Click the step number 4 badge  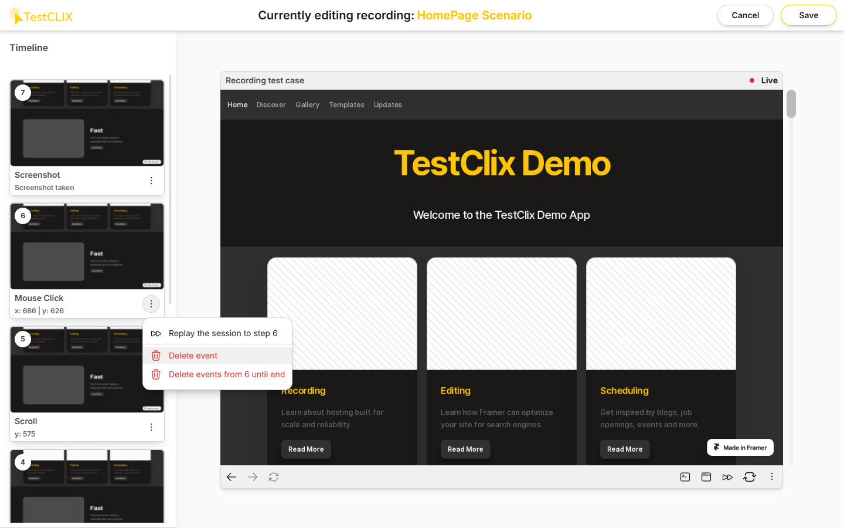click(x=23, y=462)
